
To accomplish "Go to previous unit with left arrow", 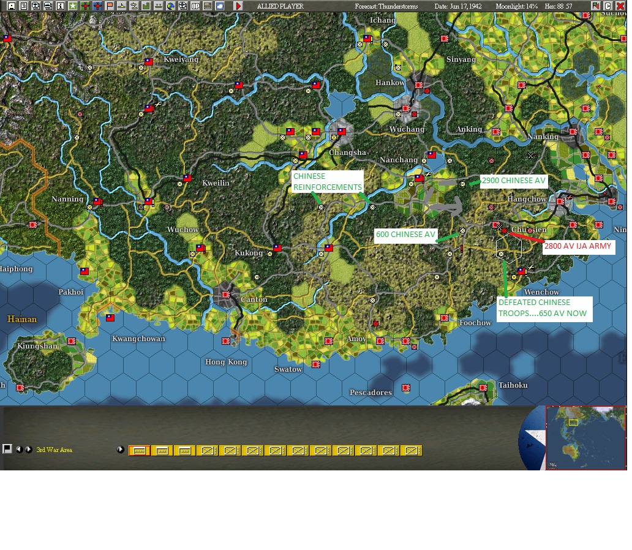I will tap(19, 449).
